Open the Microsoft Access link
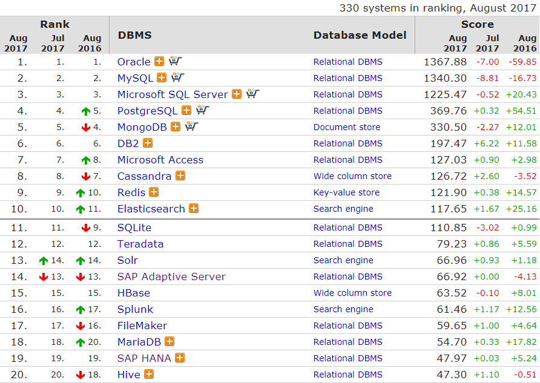The height and width of the screenshot is (383, 540). click(160, 160)
